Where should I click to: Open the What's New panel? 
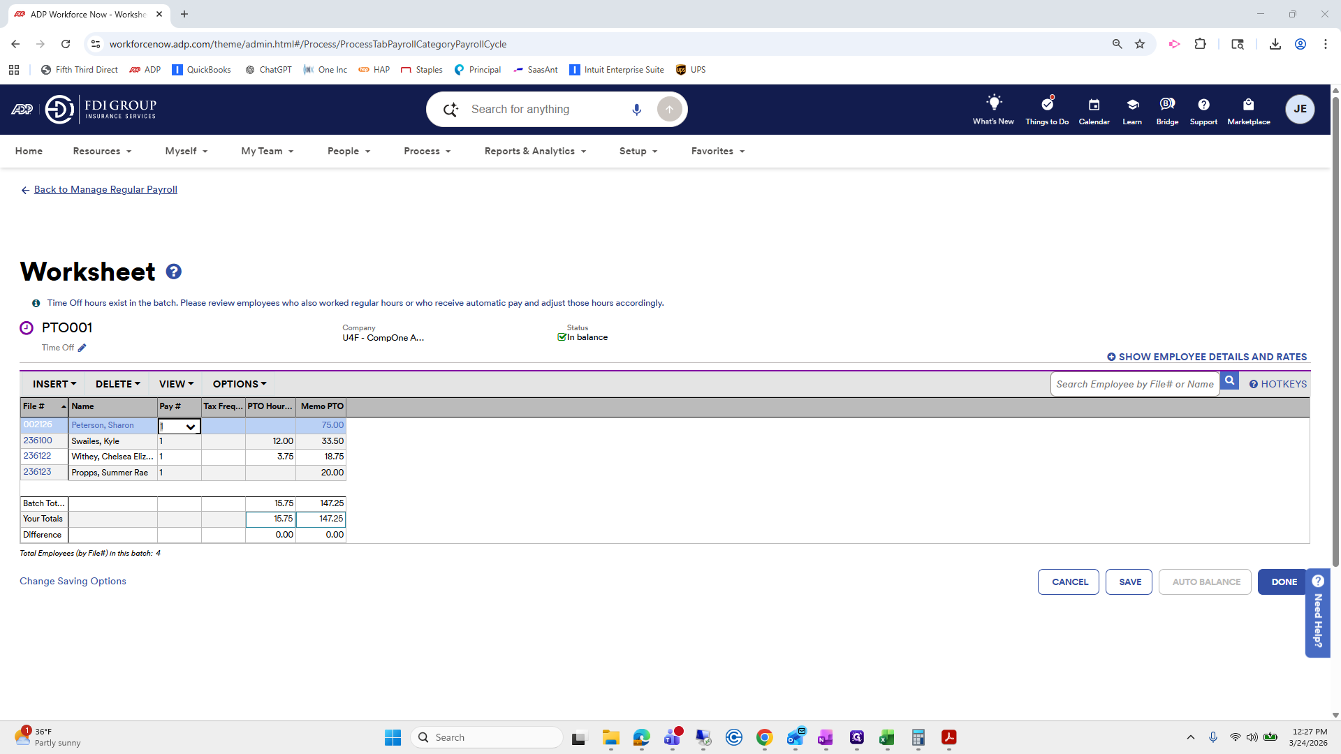(x=993, y=110)
